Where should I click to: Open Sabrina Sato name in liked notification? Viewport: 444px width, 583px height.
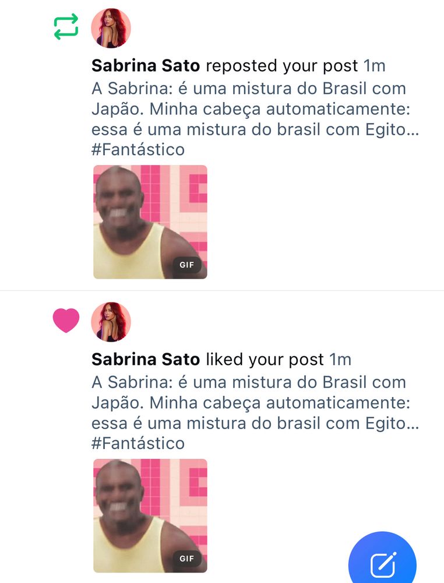pyautogui.click(x=146, y=360)
